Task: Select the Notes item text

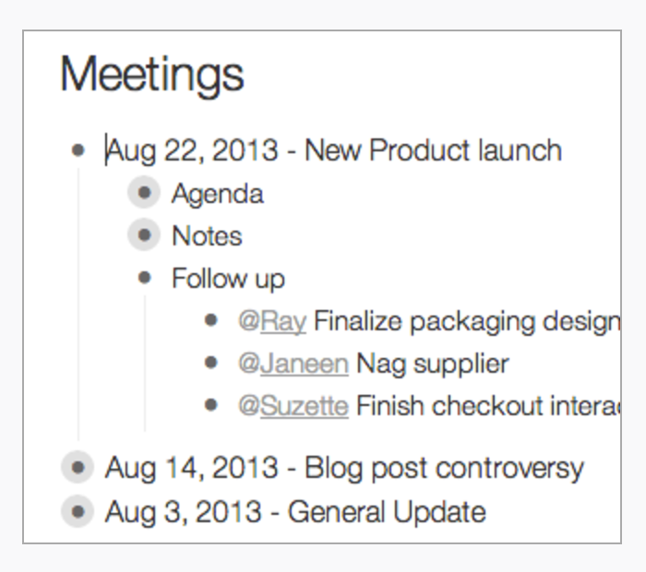Action: click(207, 236)
